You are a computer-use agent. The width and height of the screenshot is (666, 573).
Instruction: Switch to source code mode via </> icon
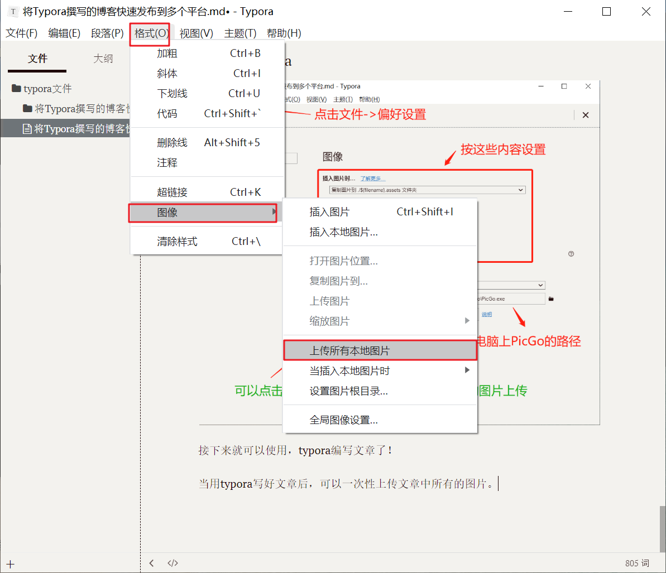tap(173, 563)
